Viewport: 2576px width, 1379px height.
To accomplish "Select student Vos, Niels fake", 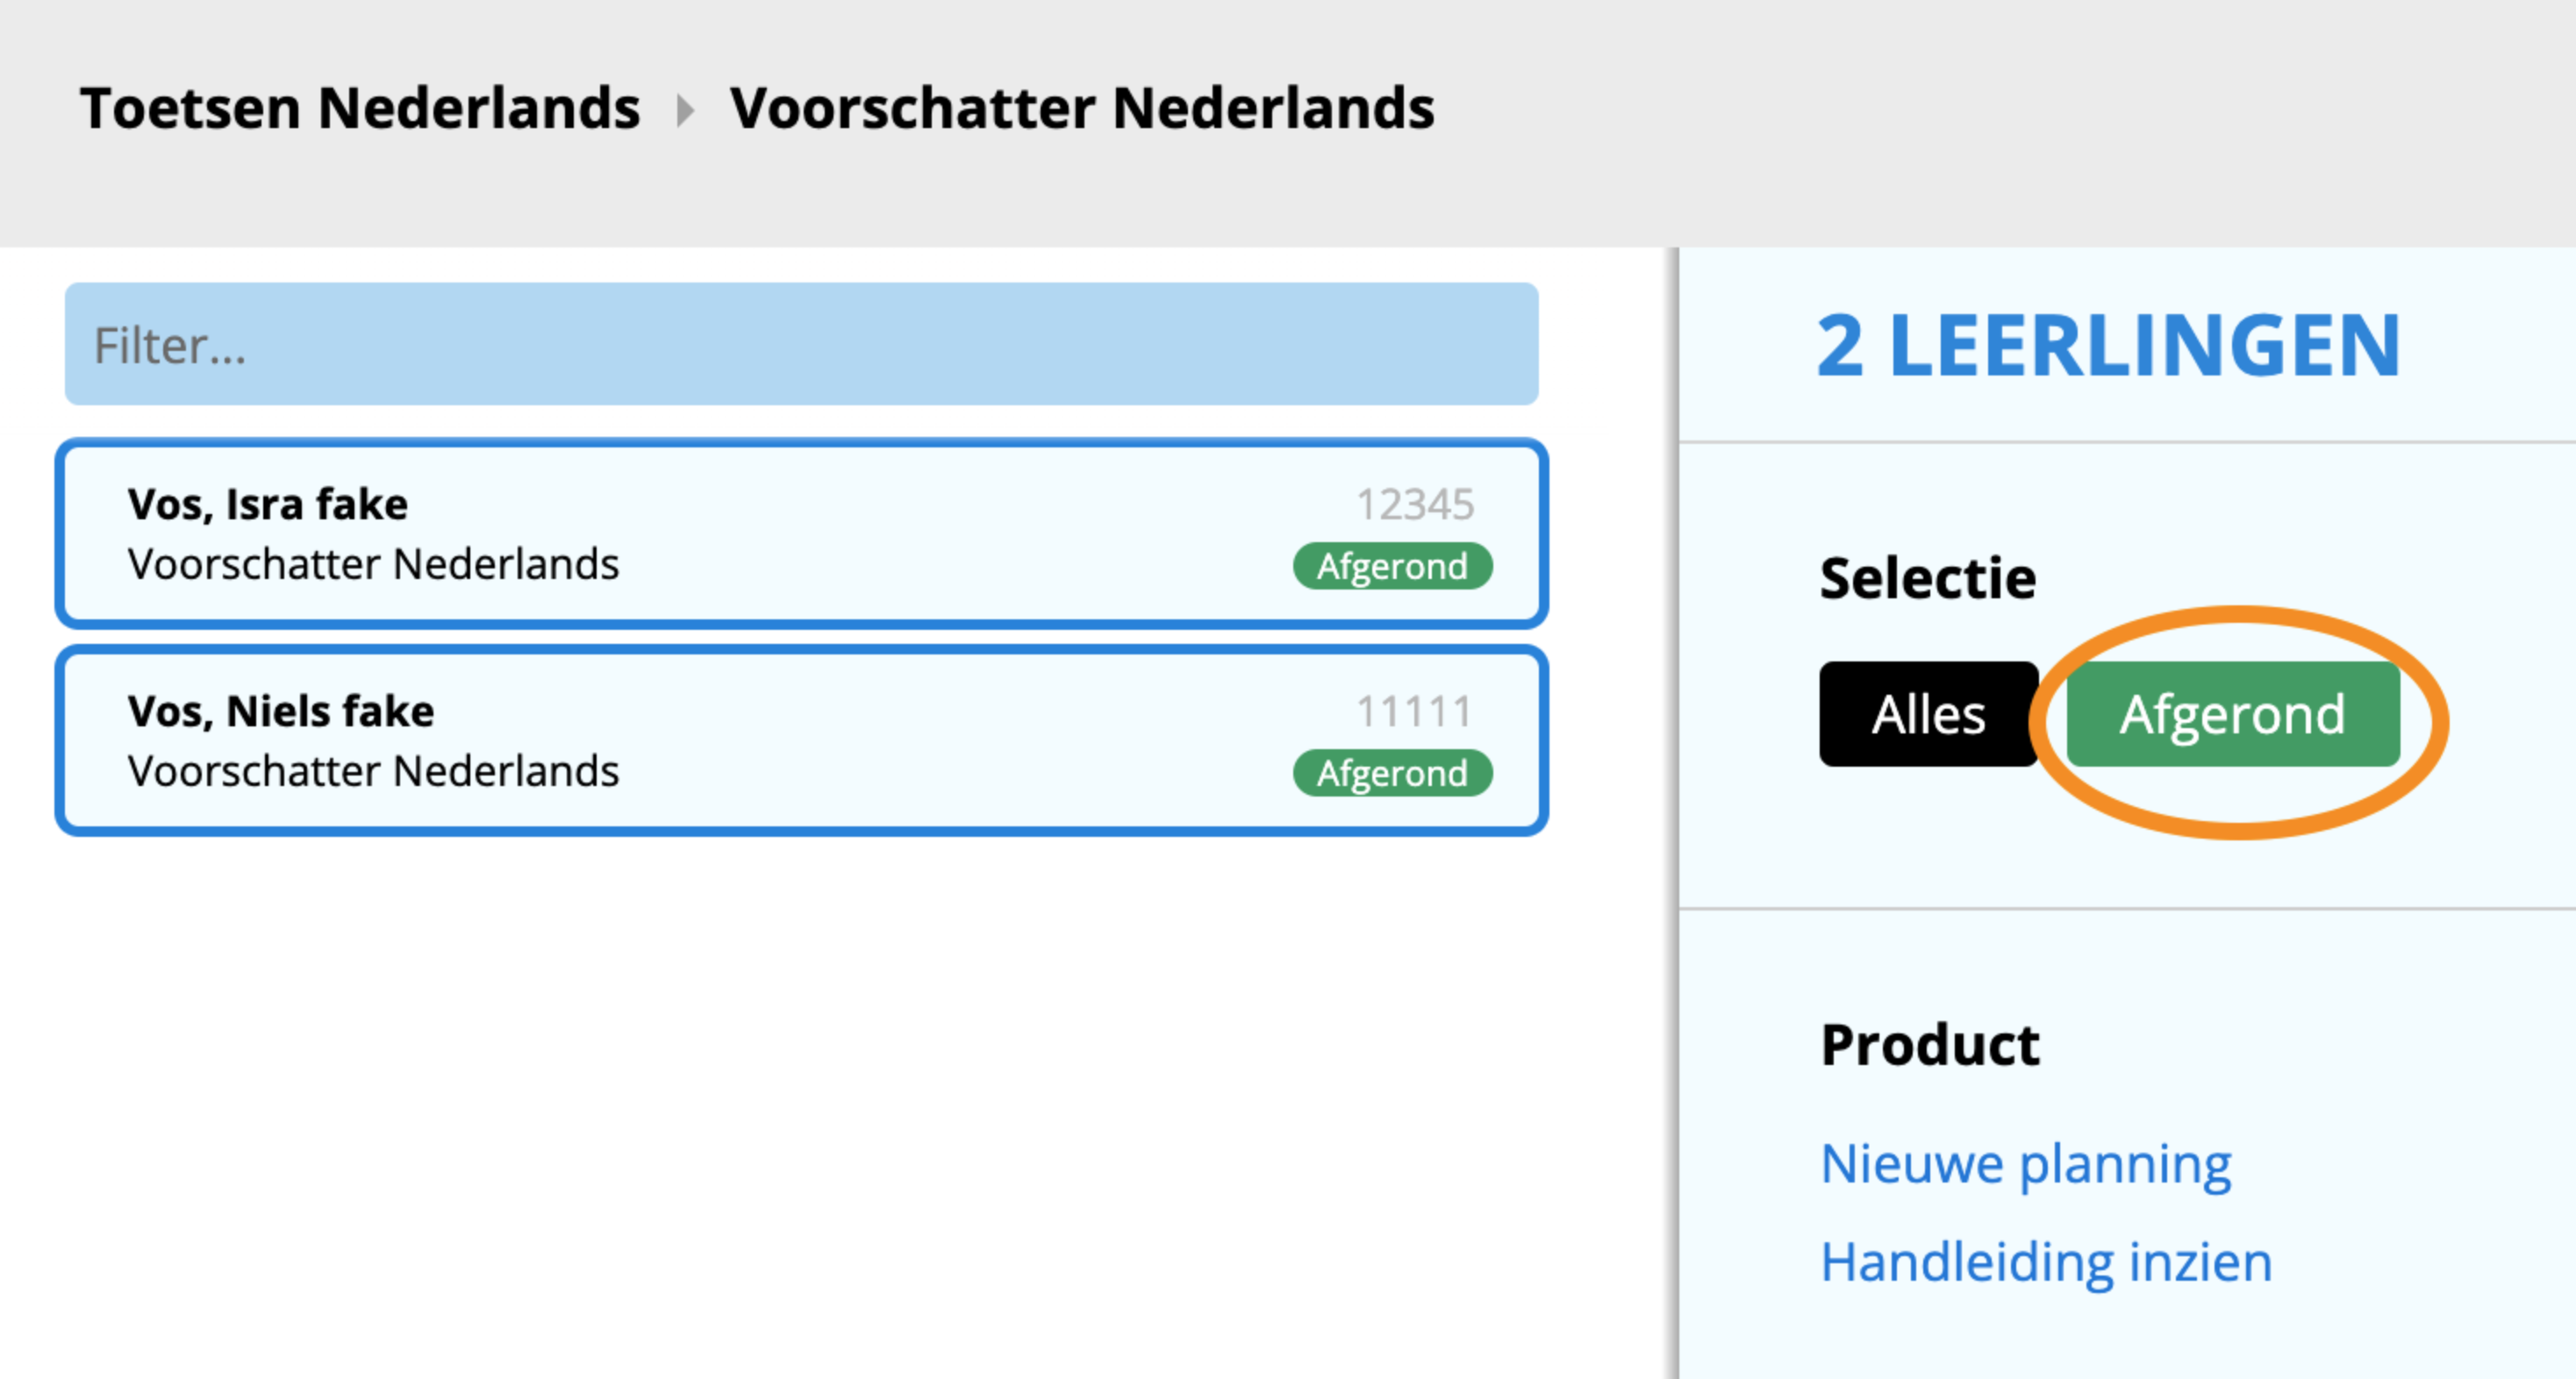I will (281, 711).
